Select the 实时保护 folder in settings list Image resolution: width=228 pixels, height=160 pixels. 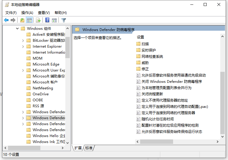(x=148, y=50)
